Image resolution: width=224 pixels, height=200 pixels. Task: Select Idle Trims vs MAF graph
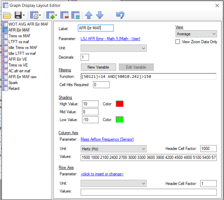[23, 48]
